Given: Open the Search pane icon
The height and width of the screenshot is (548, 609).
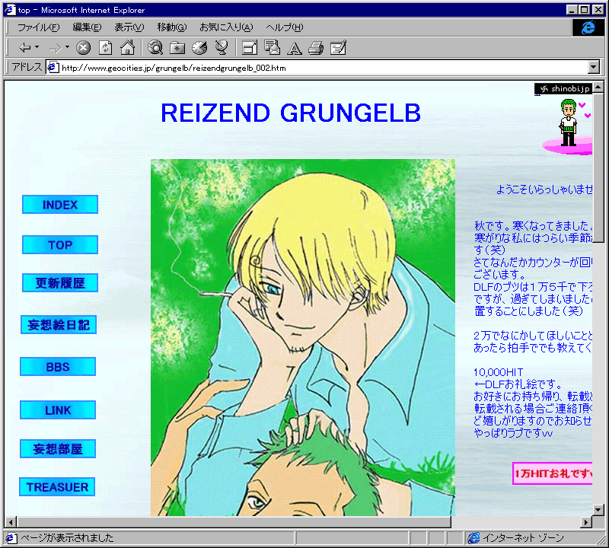Looking at the screenshot, I should pos(155,48).
